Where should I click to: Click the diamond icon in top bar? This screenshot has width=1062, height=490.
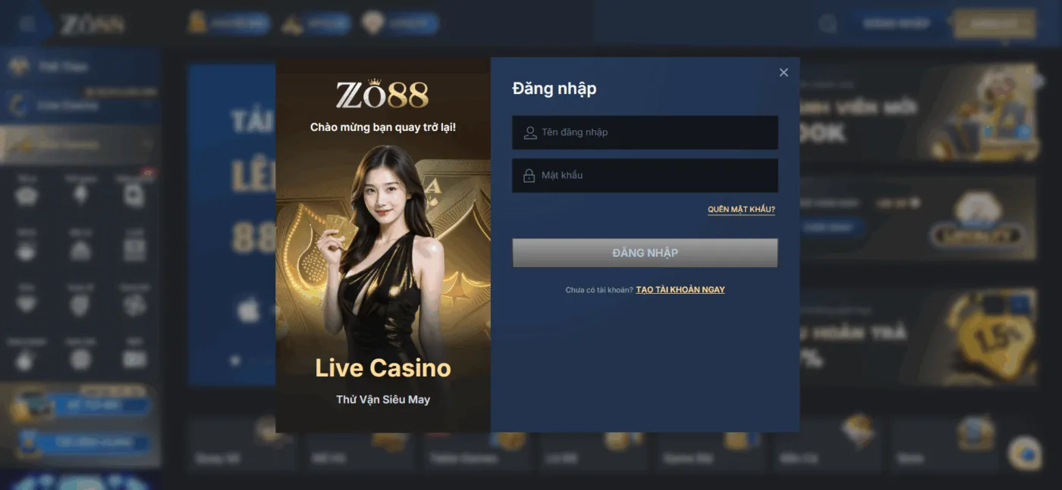(372, 23)
